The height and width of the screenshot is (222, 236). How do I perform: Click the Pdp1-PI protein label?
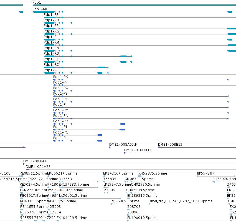[60, 105]
